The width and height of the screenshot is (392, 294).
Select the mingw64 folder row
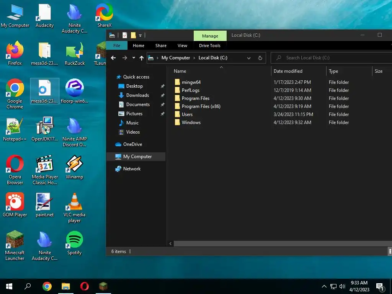(x=191, y=82)
